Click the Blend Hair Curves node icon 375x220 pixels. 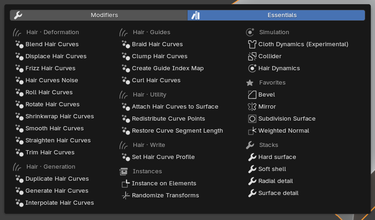point(19,44)
